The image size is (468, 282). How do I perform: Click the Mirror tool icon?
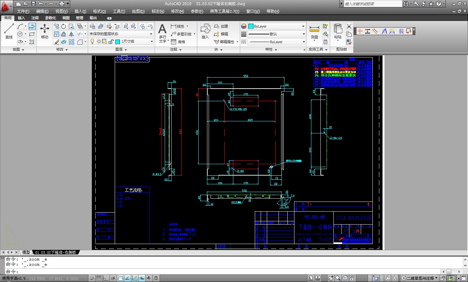coord(71,34)
